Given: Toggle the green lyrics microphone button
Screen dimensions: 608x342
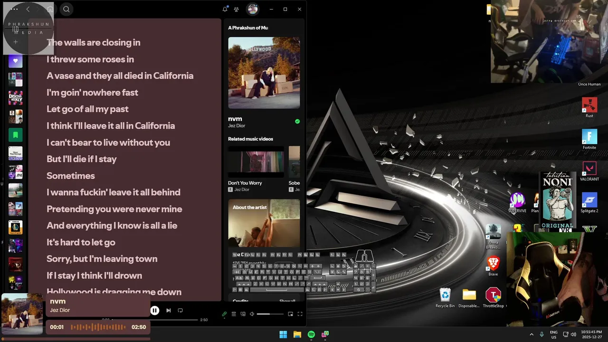Looking at the screenshot, I should [x=225, y=314].
